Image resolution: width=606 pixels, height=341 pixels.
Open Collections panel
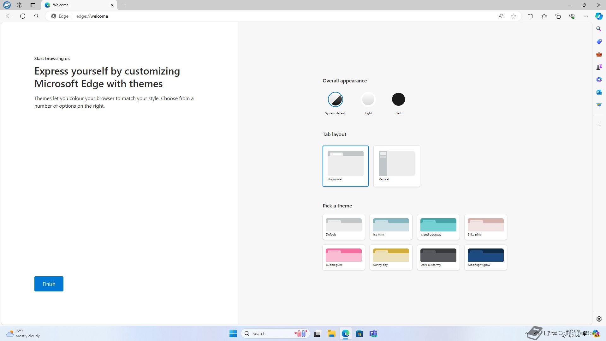[558, 16]
